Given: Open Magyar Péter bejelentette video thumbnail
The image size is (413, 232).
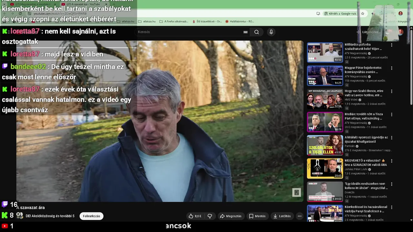Looking at the screenshot, I should pyautogui.click(x=325, y=75).
